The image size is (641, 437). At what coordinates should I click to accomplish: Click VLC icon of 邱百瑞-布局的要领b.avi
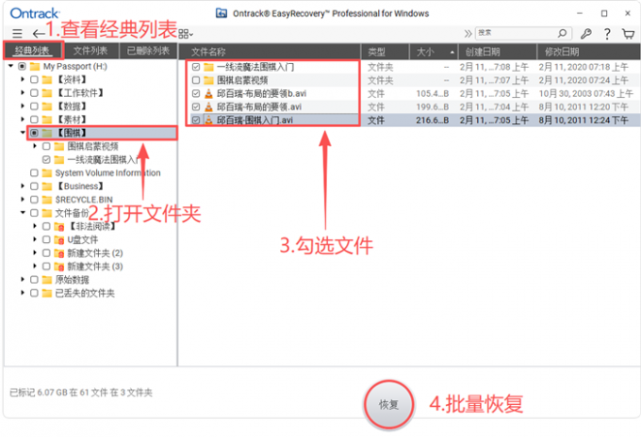[x=208, y=93]
